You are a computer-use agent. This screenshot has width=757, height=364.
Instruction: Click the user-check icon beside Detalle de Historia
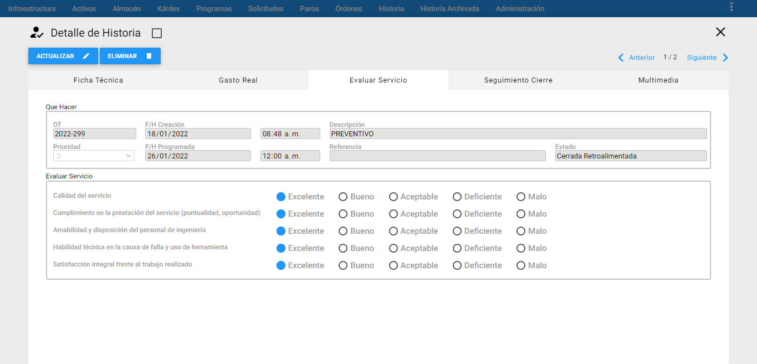pyautogui.click(x=37, y=33)
